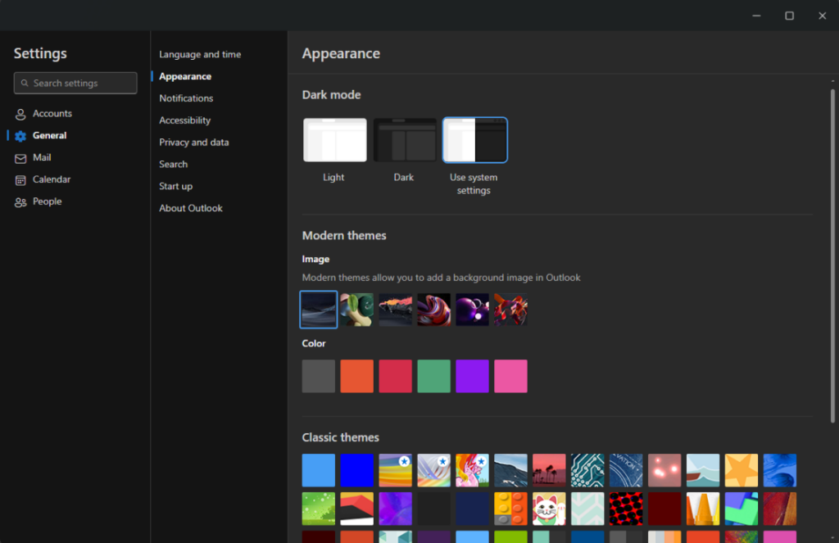Image resolution: width=839 pixels, height=543 pixels.
Task: Select the mountain slope classic theme
Action: [x=511, y=470]
